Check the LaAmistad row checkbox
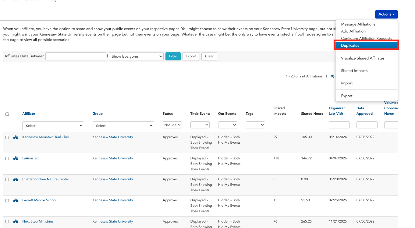 tap(7, 158)
